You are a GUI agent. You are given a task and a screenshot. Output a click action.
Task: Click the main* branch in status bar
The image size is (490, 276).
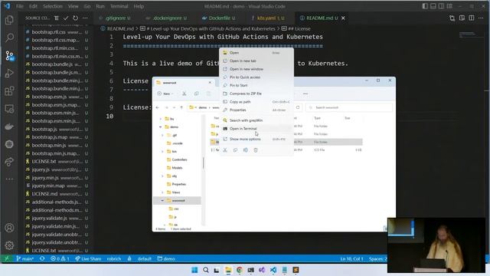point(24,259)
